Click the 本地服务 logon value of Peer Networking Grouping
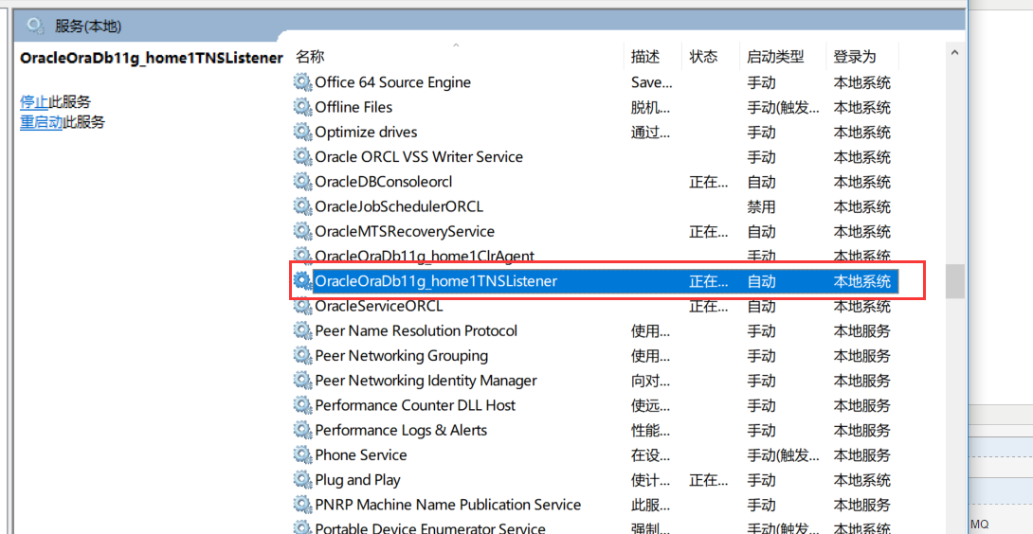Image resolution: width=1033 pixels, height=534 pixels. pyautogui.click(x=861, y=356)
